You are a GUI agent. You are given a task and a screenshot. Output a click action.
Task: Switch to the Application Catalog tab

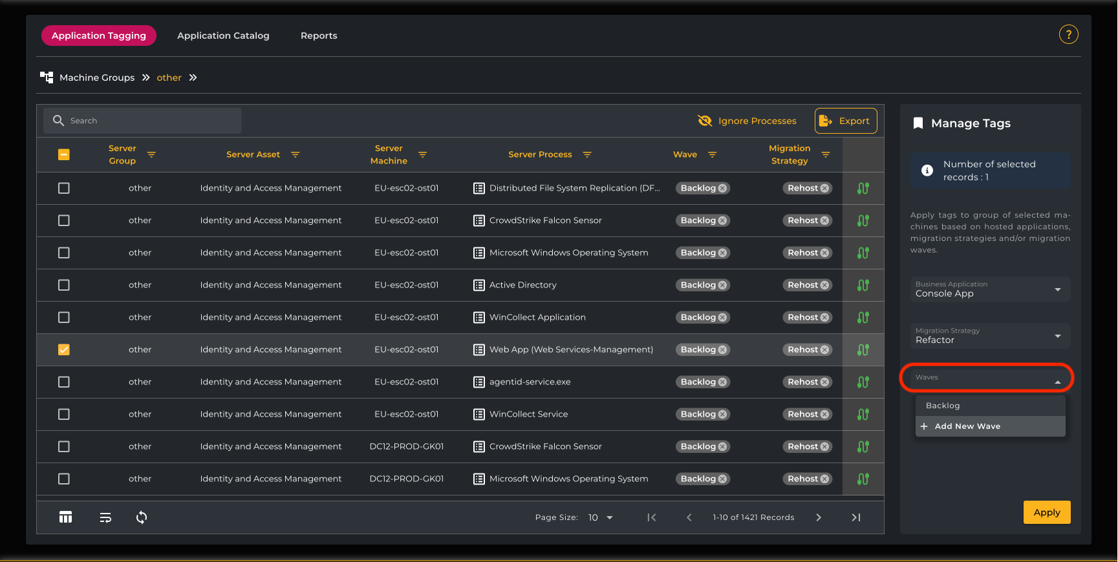(223, 36)
